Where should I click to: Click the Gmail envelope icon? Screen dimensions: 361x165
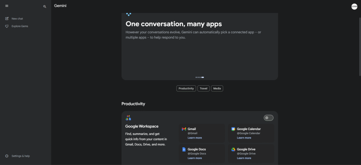tap(184, 129)
